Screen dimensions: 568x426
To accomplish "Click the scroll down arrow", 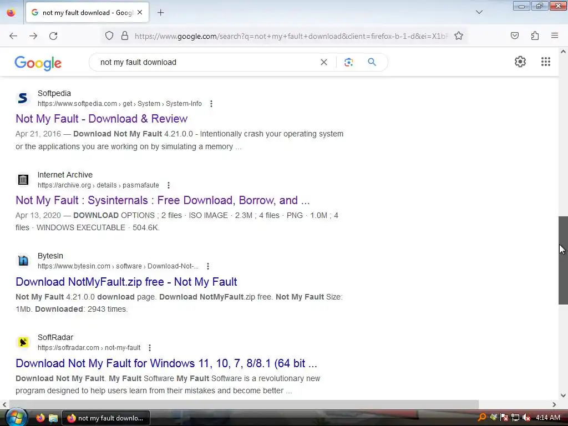I will click(x=564, y=395).
